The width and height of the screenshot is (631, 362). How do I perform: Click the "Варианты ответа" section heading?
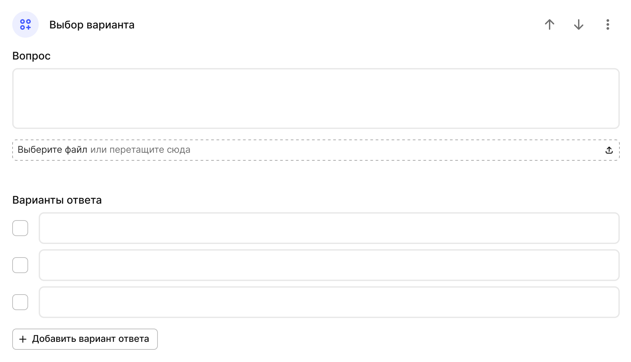coord(57,200)
